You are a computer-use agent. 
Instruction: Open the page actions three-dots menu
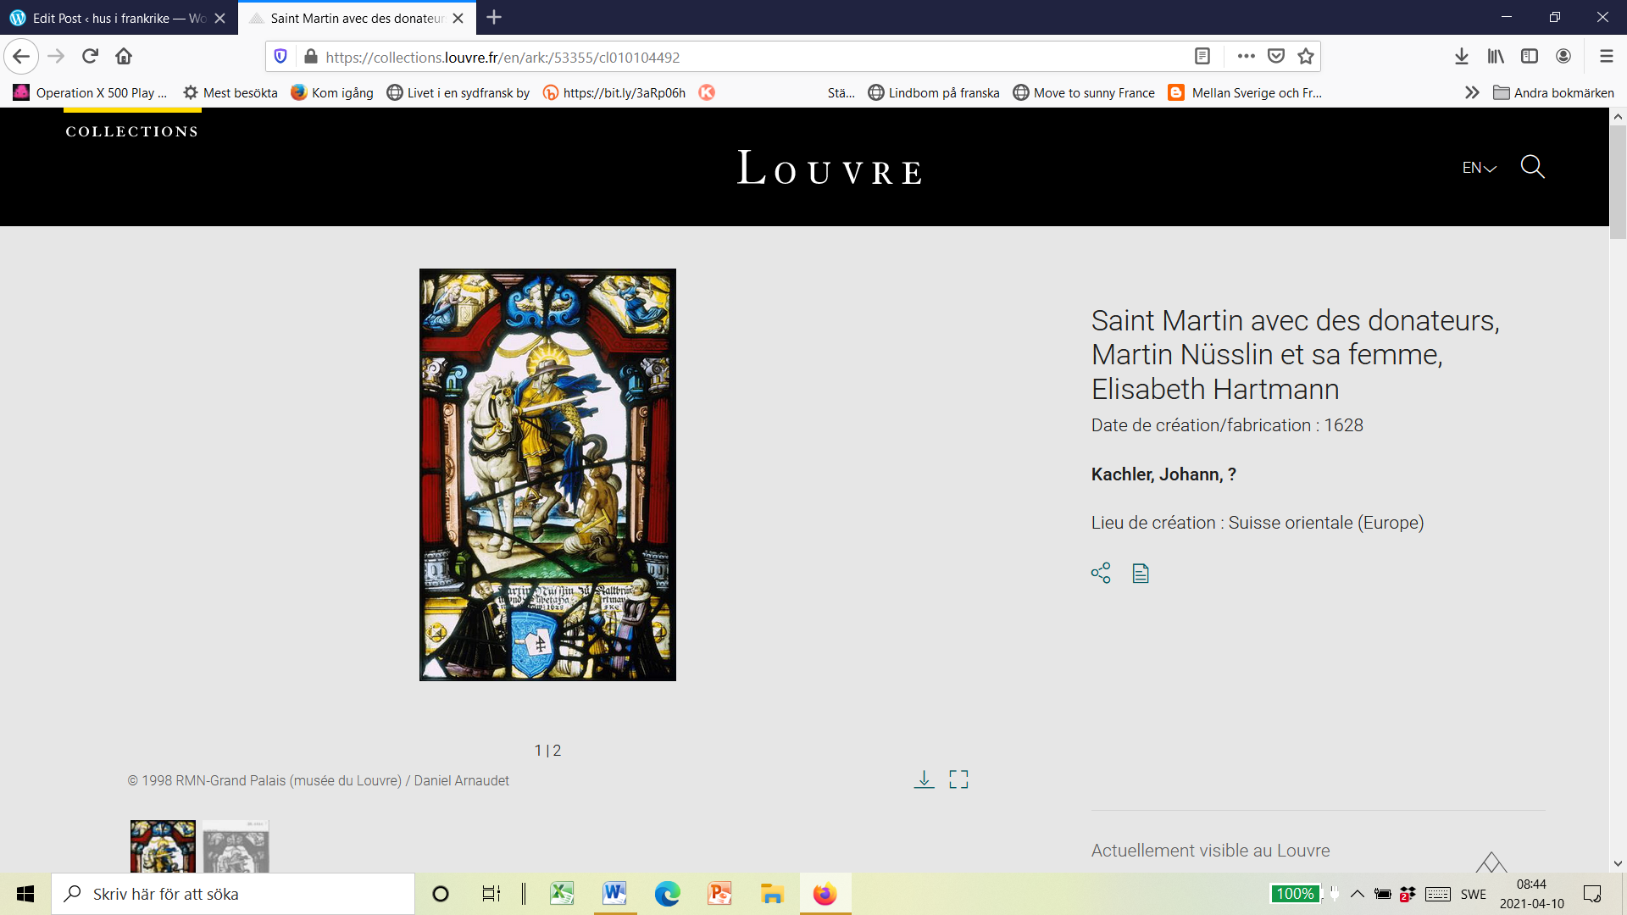pos(1246,57)
